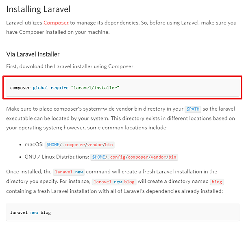Click the GNU / Linux Distributions label
244x226 pixels.
[57, 157]
